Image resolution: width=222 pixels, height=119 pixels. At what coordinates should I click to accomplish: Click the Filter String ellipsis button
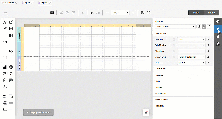203,51
